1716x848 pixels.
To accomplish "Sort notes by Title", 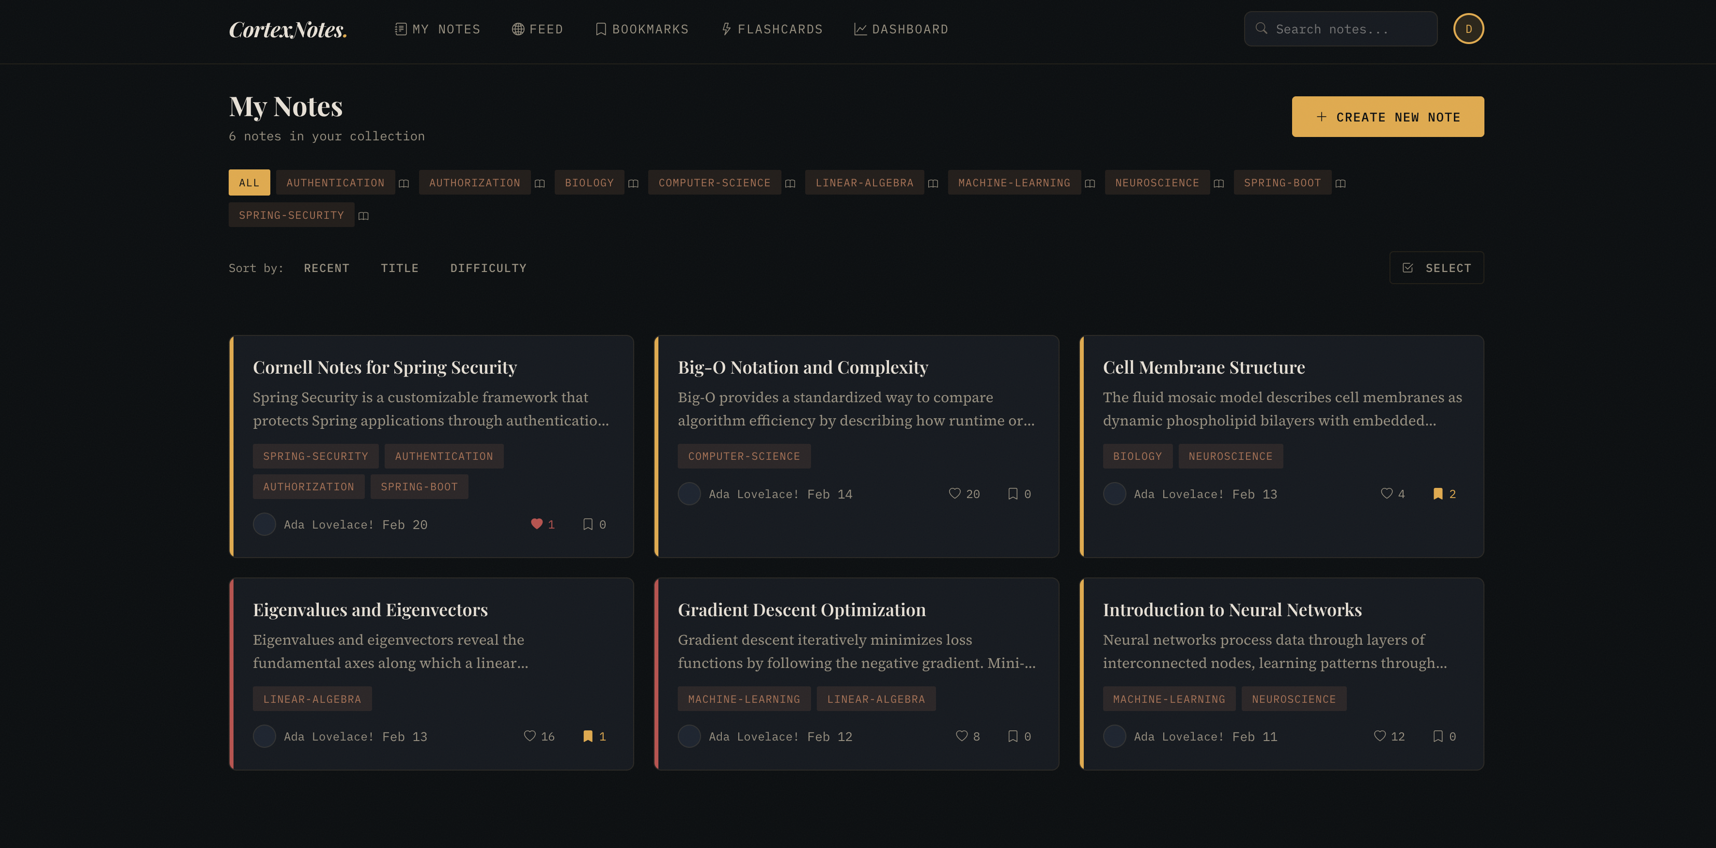I will [399, 268].
